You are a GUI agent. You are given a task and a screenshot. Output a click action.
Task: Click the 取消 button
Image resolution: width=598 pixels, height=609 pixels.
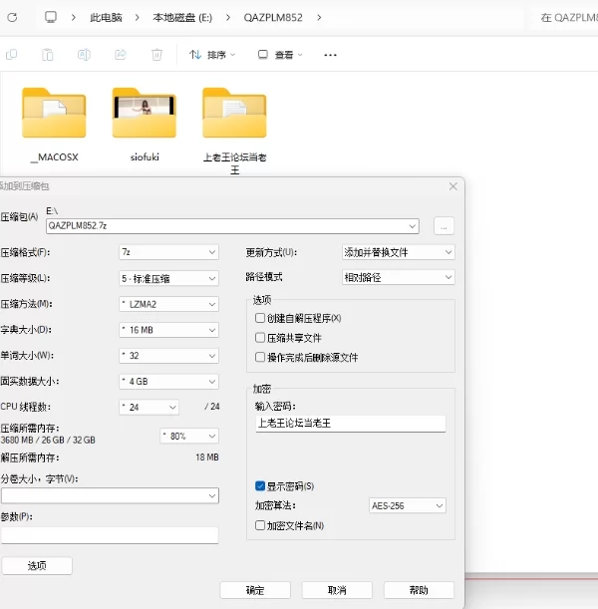[x=337, y=590]
